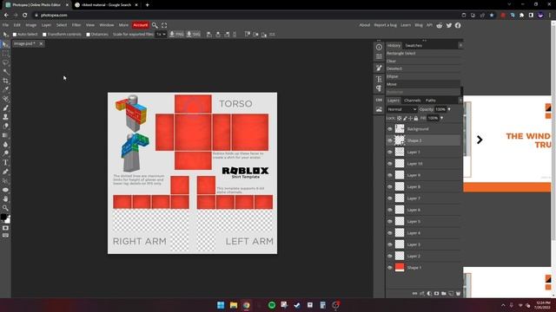Enable the Distances checkbox

click(x=88, y=35)
